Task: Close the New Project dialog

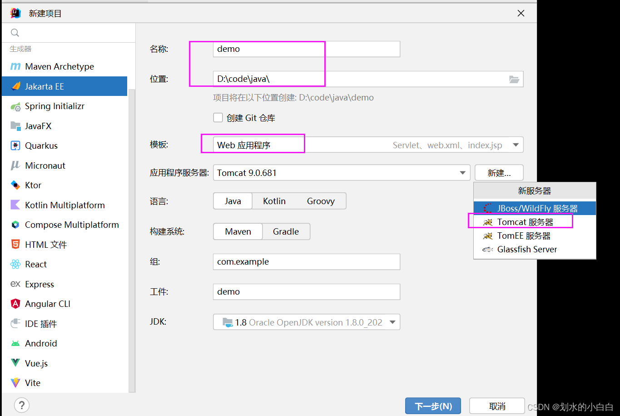Action: coord(521,13)
